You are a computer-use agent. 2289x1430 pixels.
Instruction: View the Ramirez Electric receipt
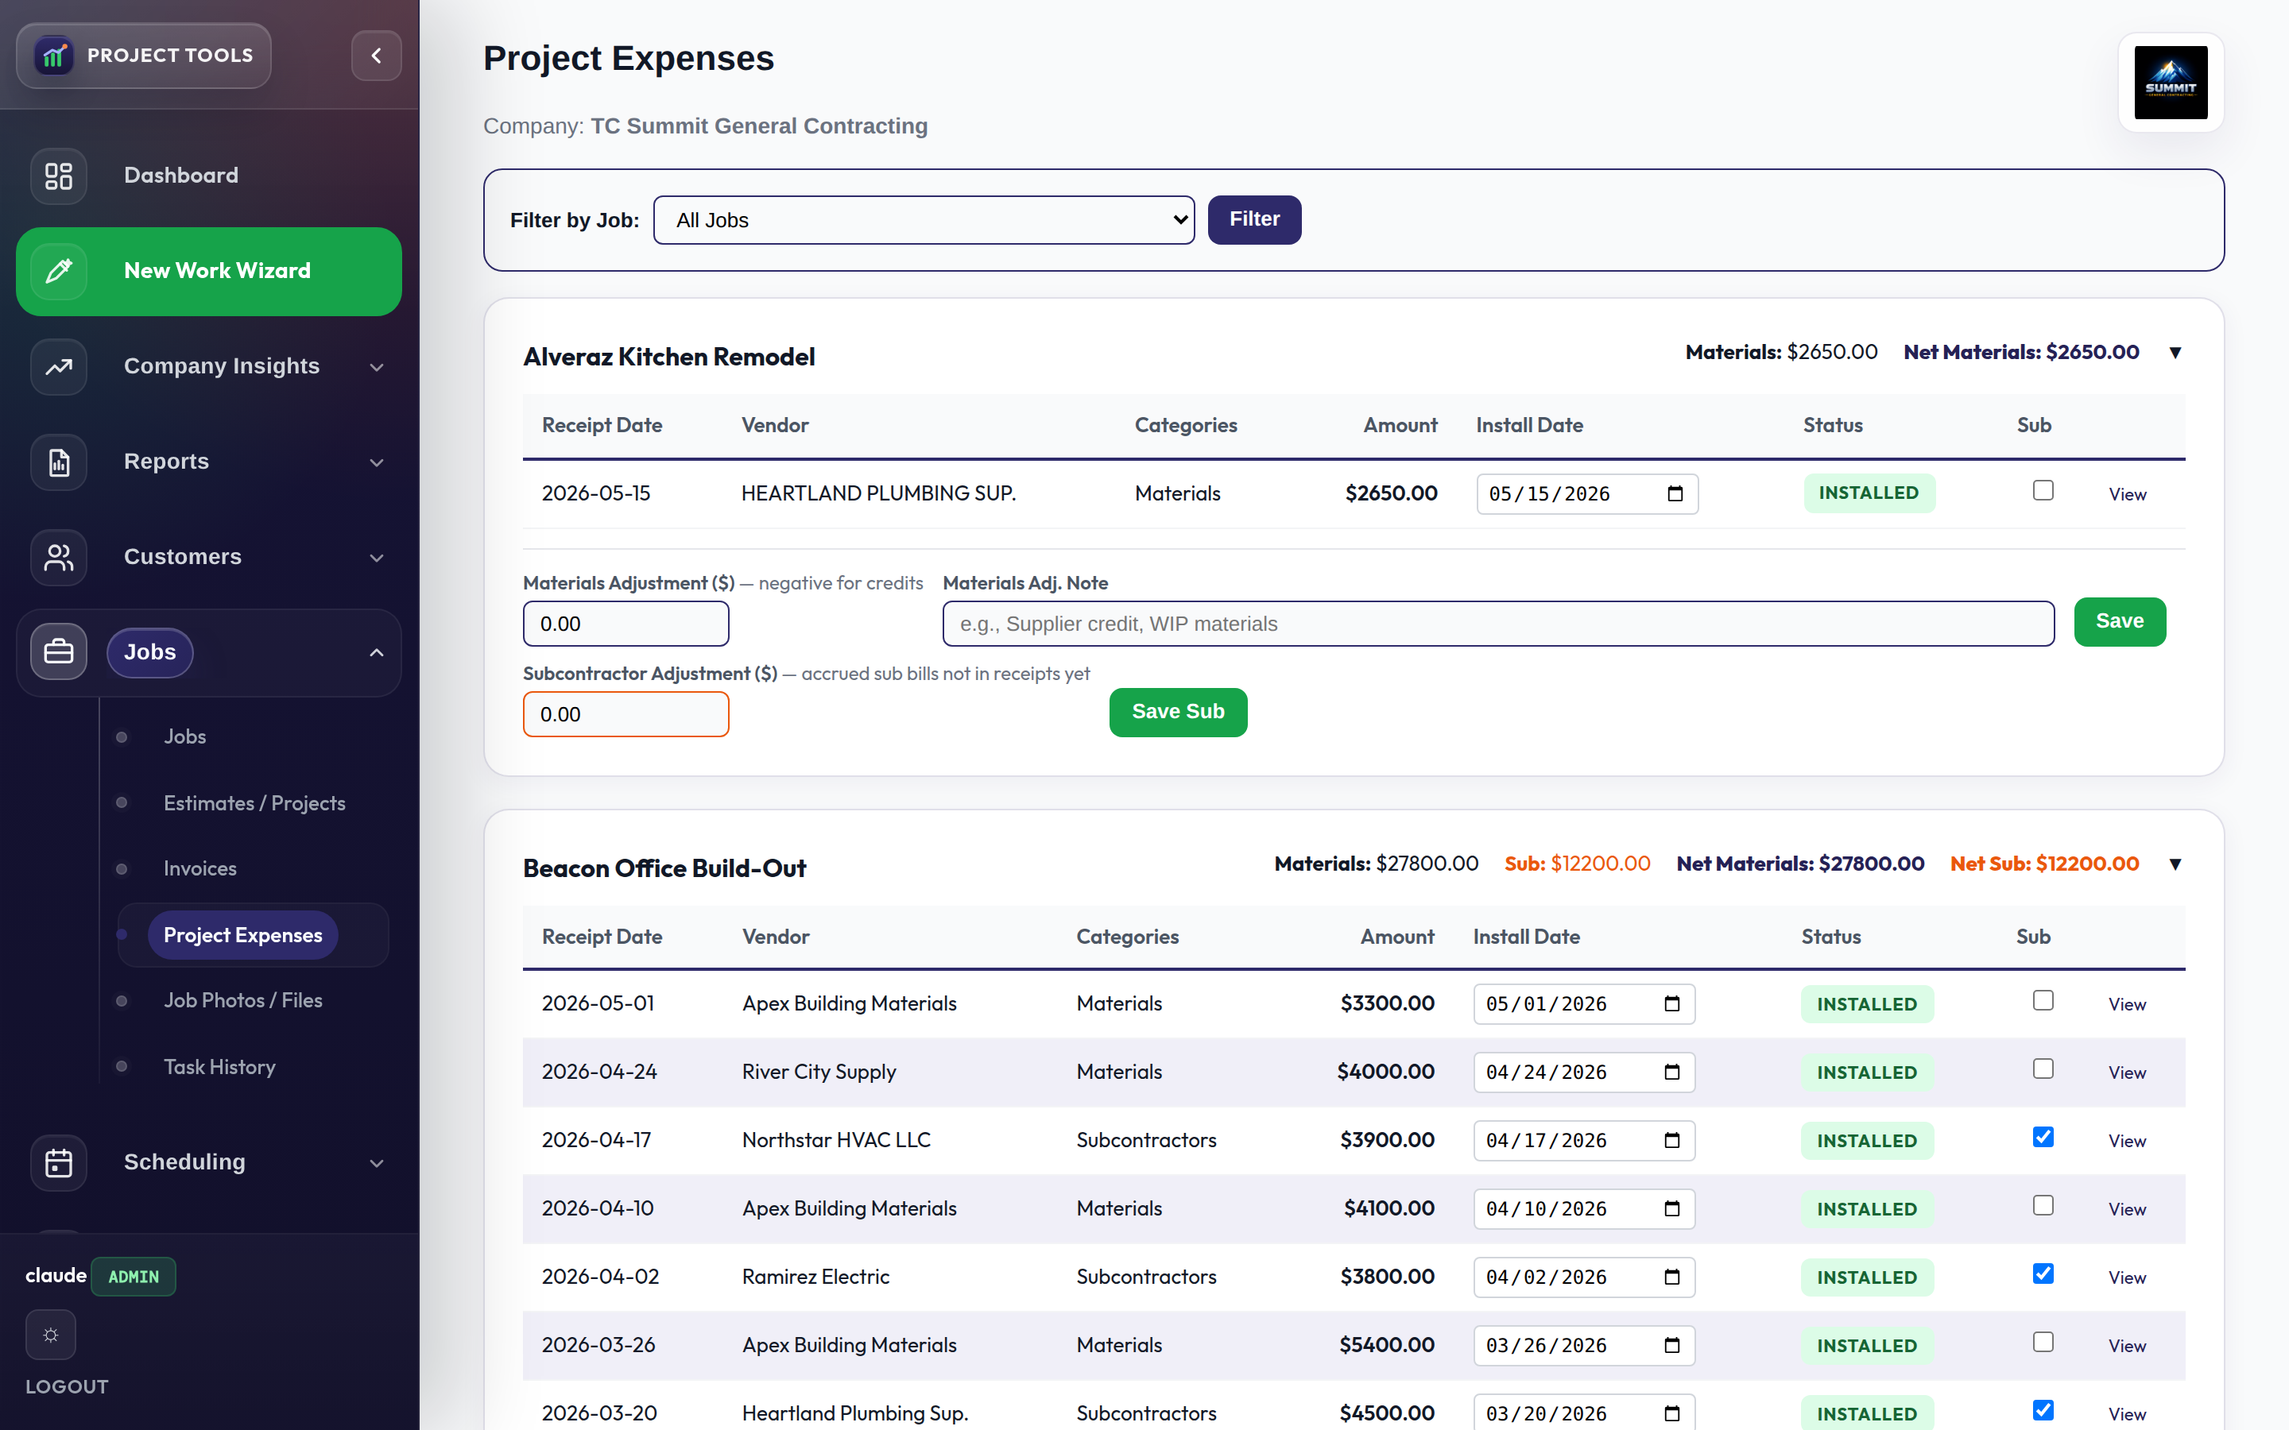pyautogui.click(x=2127, y=1277)
